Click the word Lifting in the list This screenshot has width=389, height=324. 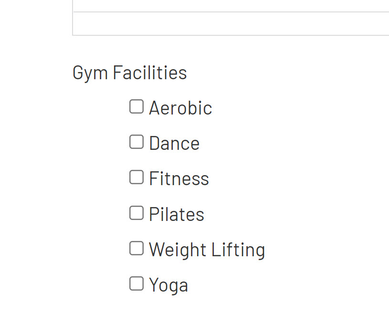point(238,250)
